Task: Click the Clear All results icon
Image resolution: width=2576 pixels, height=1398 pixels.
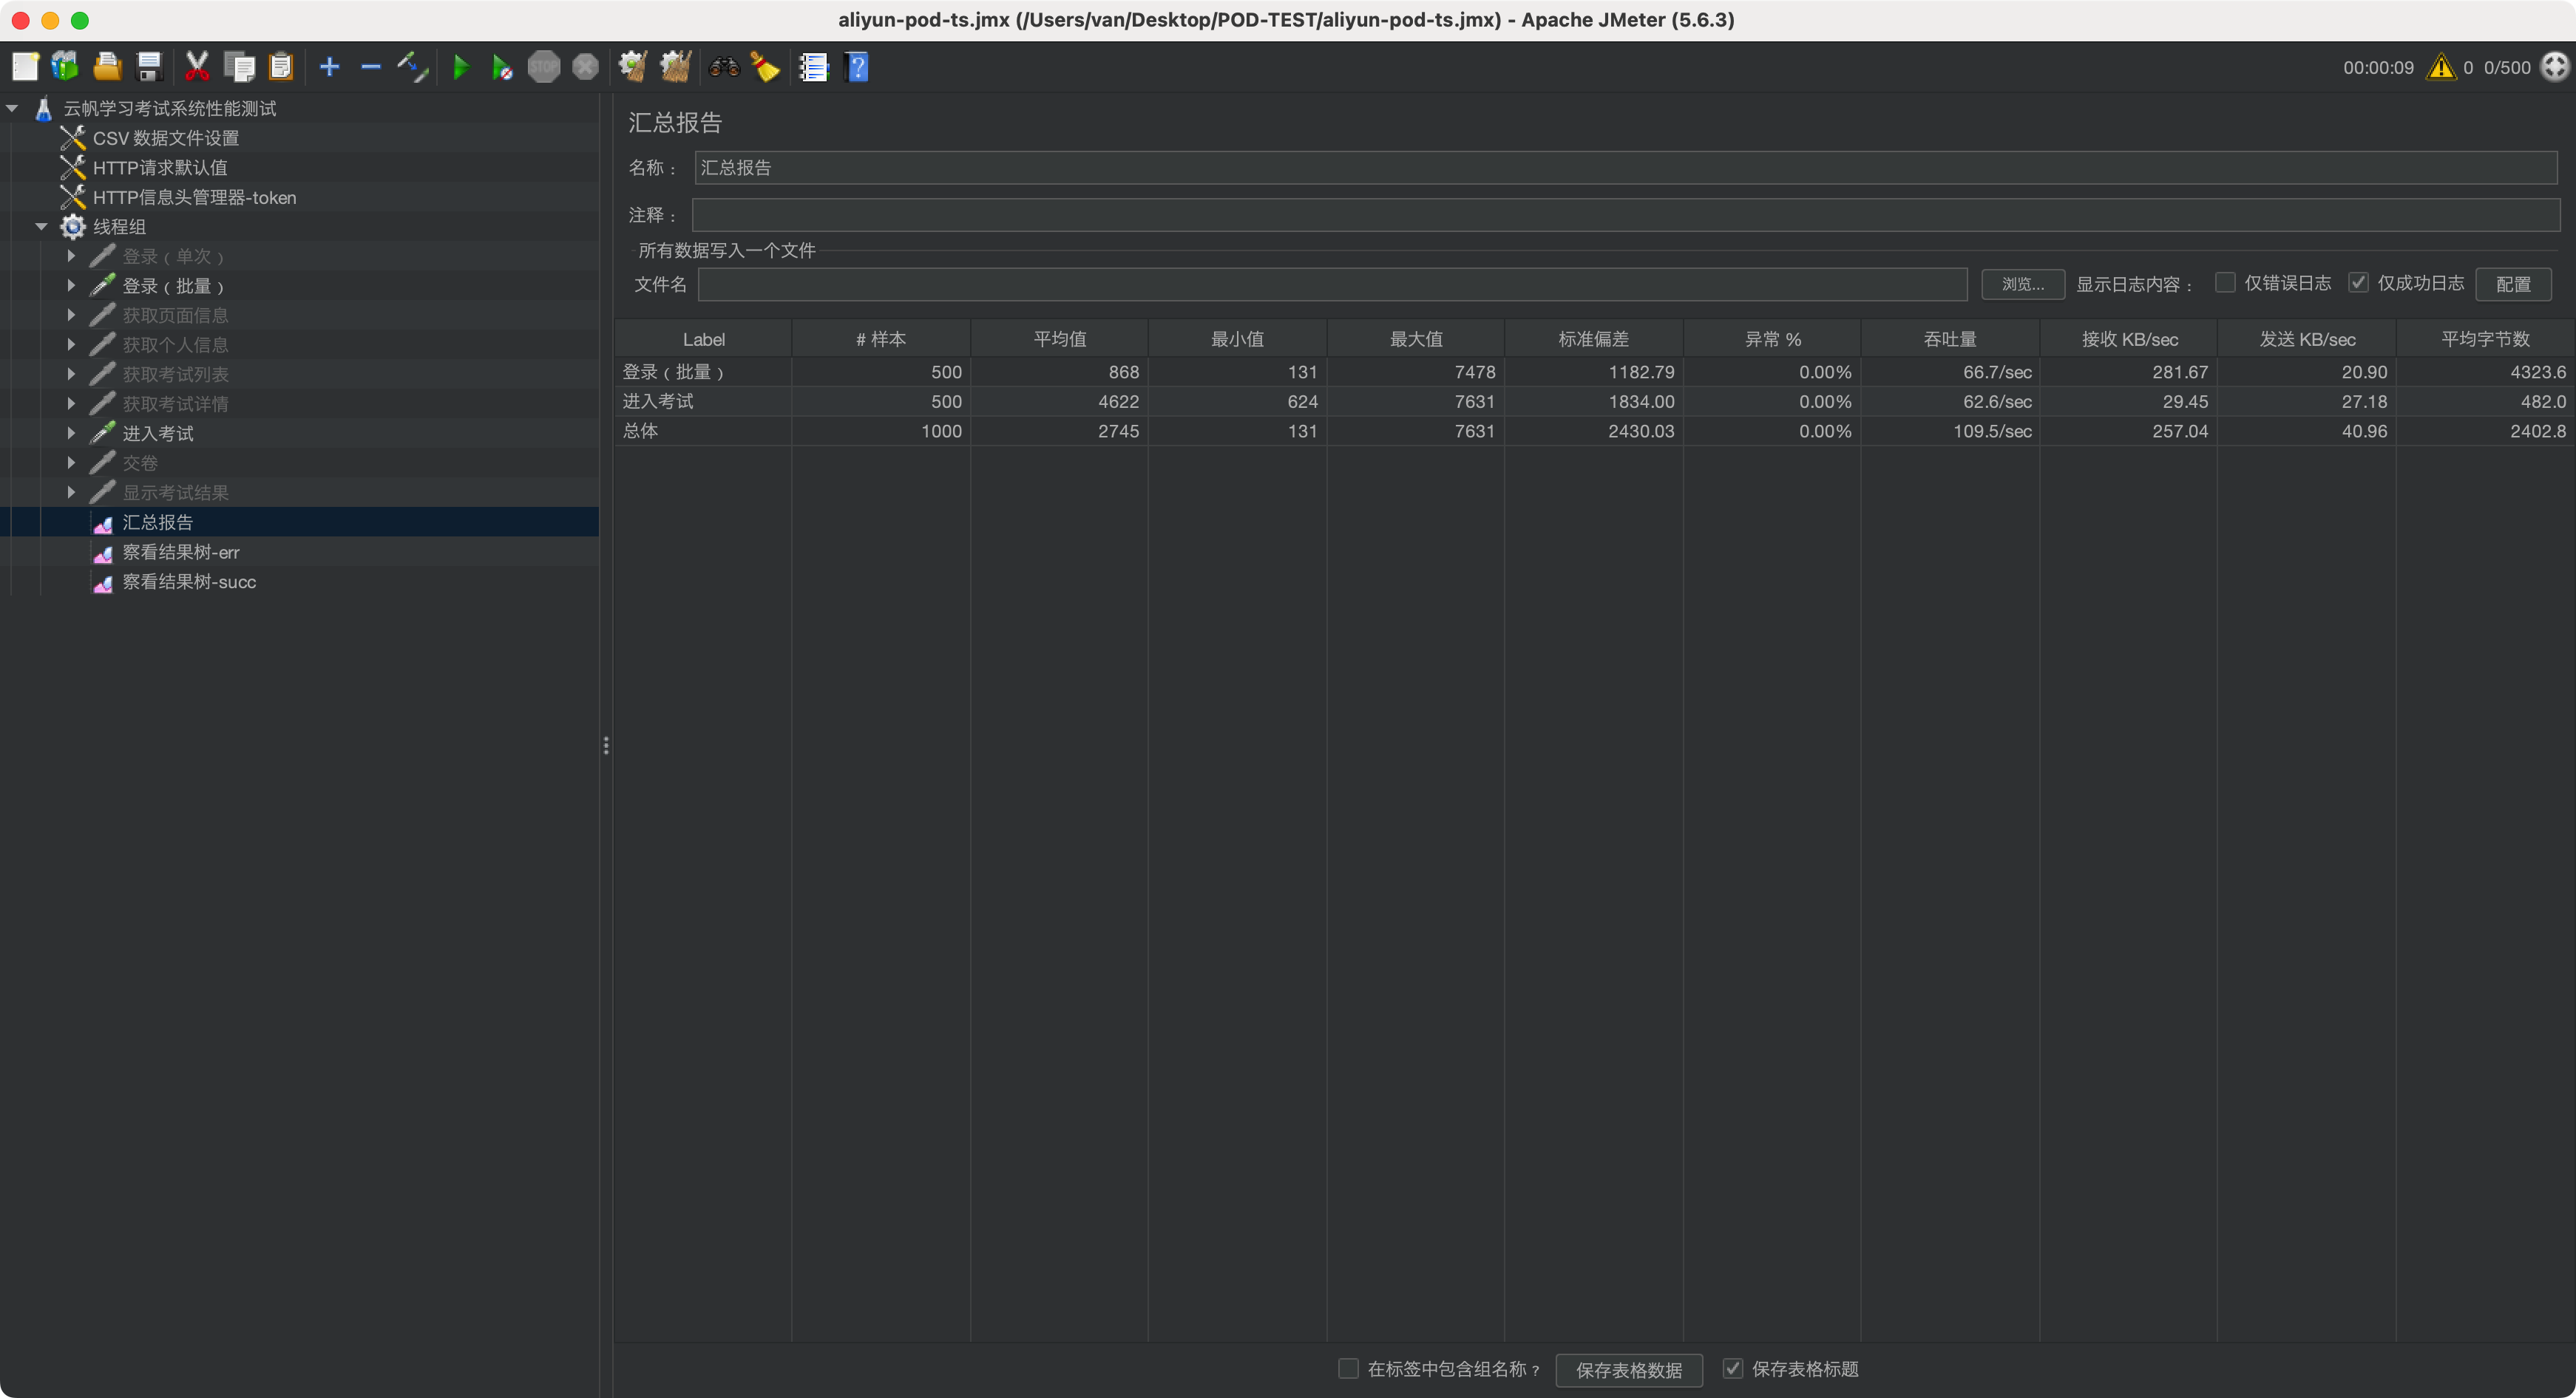Action: pyautogui.click(x=676, y=67)
